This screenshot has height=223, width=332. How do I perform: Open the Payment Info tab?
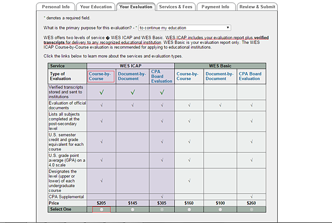216,7
